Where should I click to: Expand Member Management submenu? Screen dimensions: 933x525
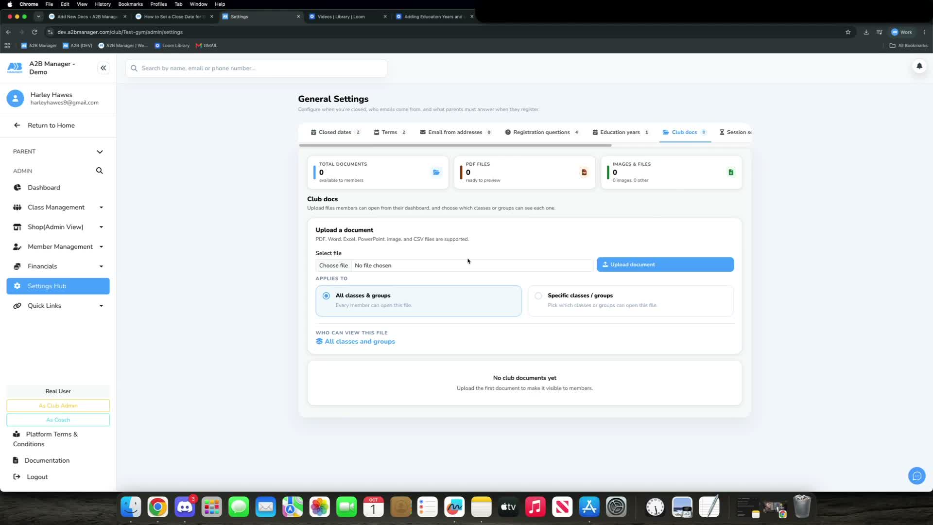coord(101,247)
